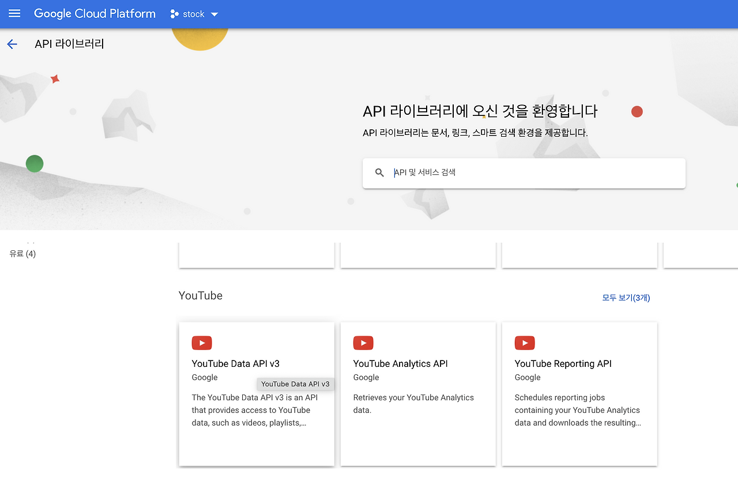The width and height of the screenshot is (738, 481).
Task: Open the YouTube Analytics API title
Action: click(401, 364)
